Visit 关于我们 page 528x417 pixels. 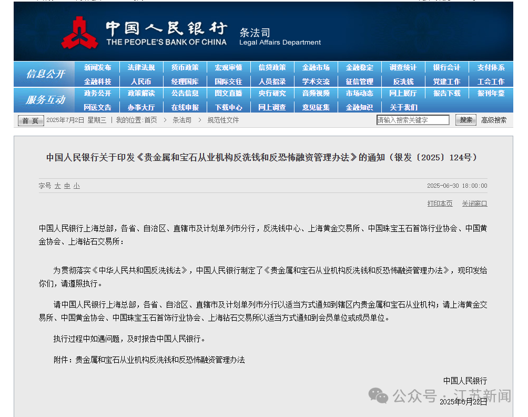coord(403,107)
